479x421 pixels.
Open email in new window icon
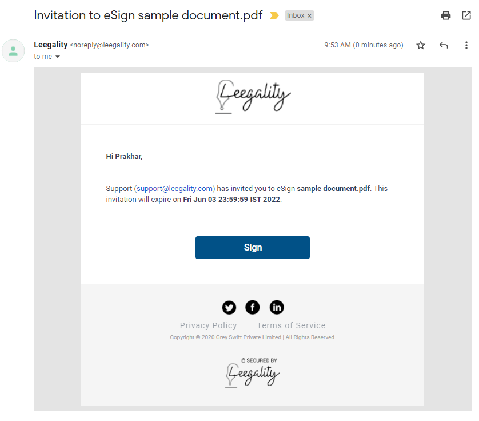click(x=466, y=15)
